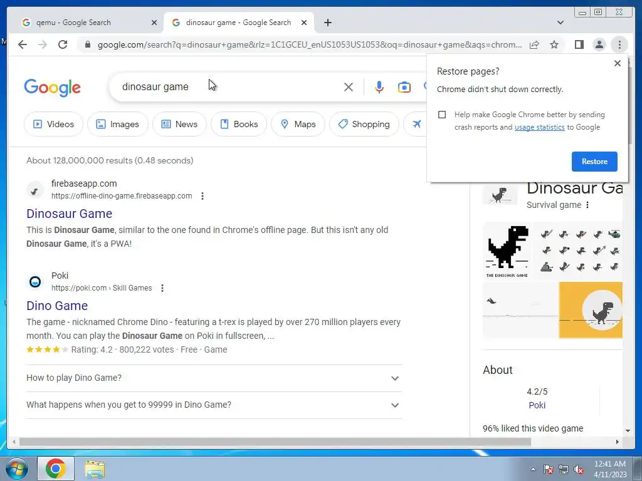Open a new tab with the plus button

(x=327, y=23)
